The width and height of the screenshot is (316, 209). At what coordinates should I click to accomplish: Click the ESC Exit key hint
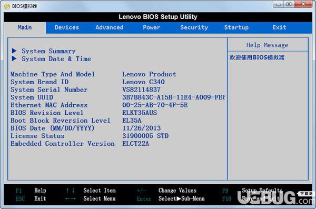tap(31, 198)
